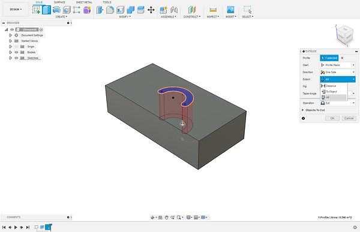Open the Design workspace dropdown
360x232 pixels.
(x=16, y=10)
